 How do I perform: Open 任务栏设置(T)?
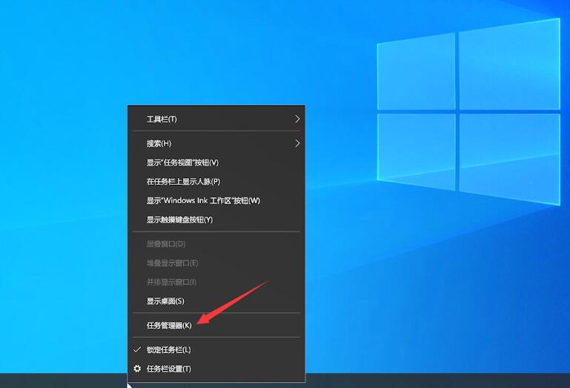click(x=216, y=369)
